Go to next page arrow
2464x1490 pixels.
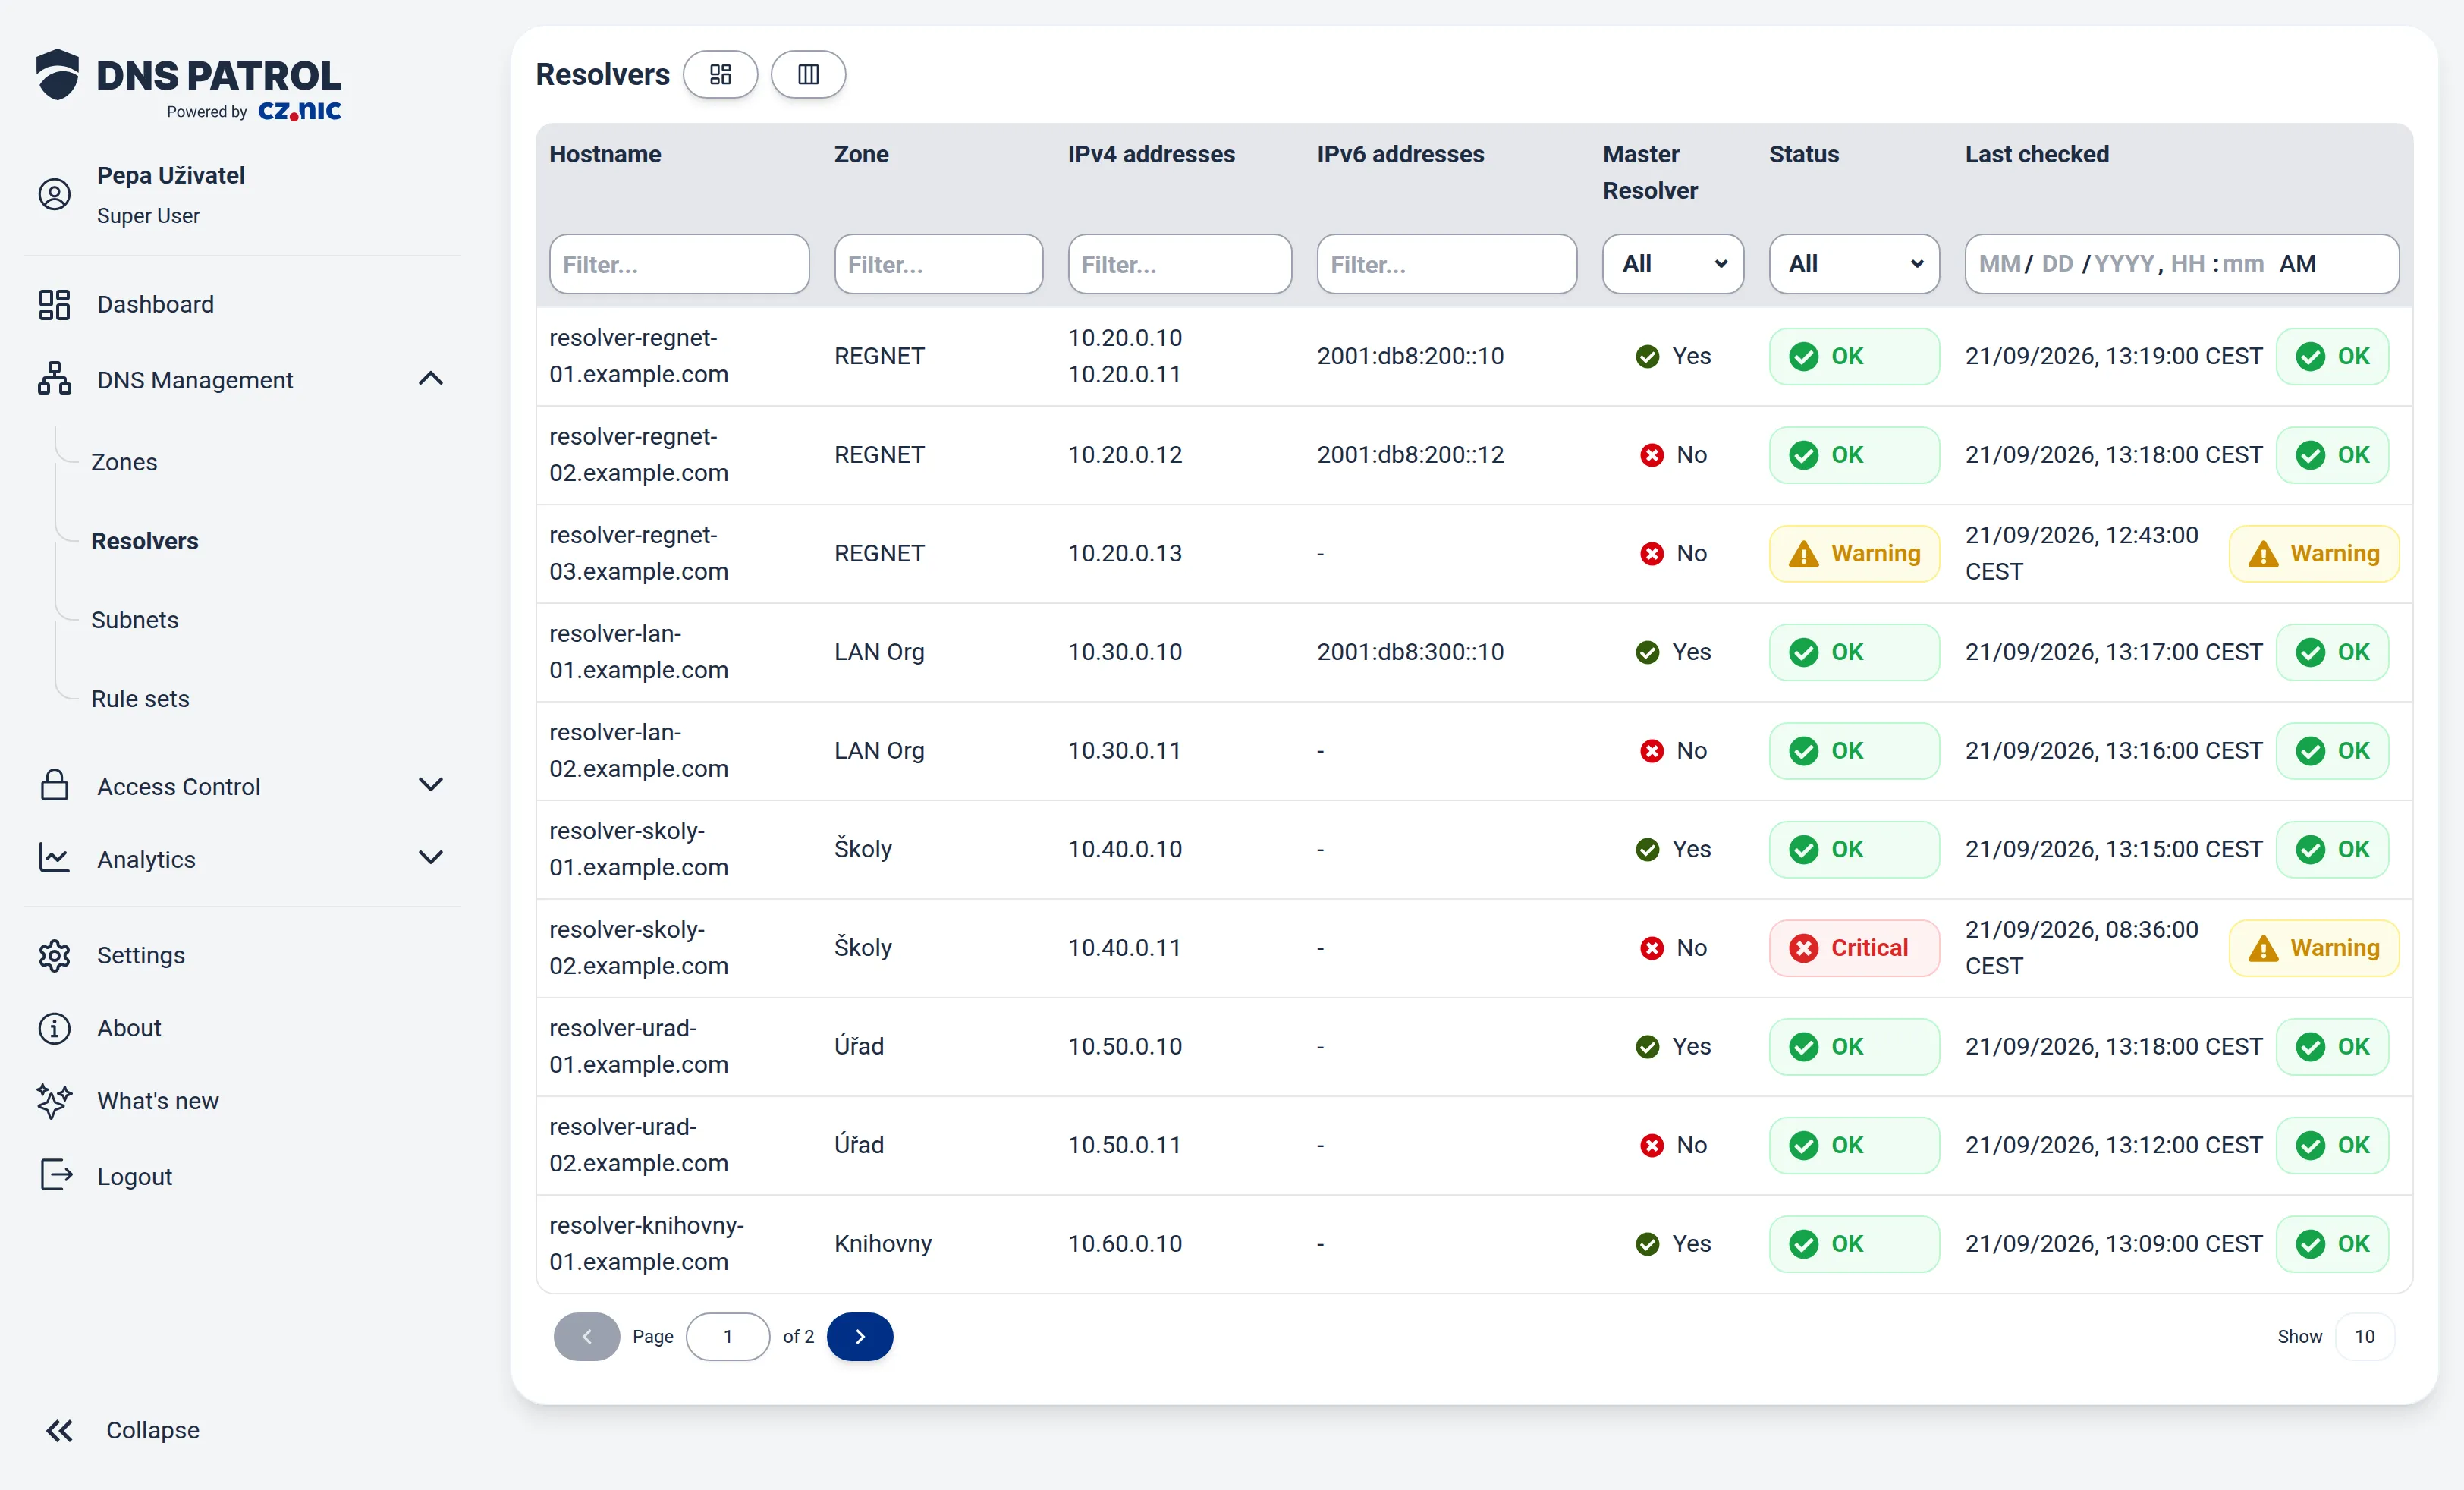pos(860,1336)
